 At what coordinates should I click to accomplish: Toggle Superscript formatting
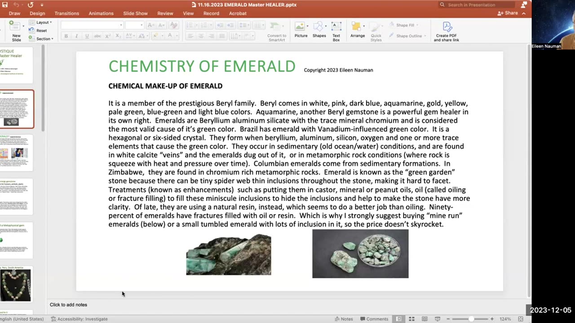[108, 36]
